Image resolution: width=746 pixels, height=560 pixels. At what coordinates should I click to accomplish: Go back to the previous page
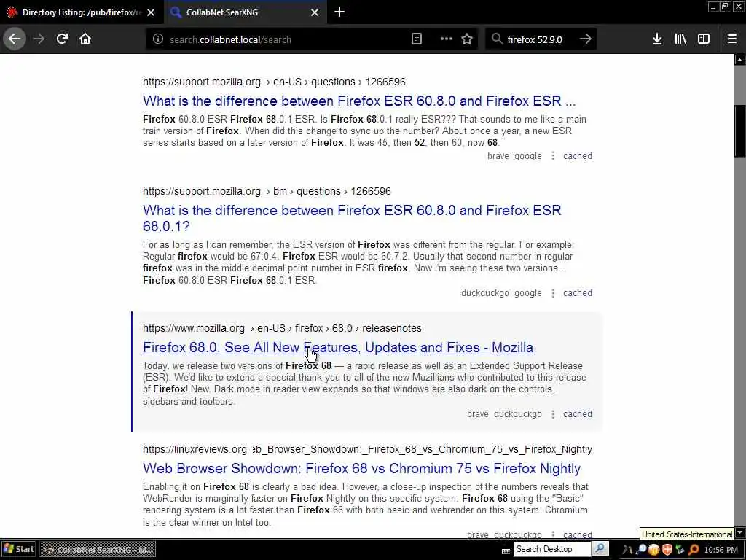pyautogui.click(x=15, y=39)
